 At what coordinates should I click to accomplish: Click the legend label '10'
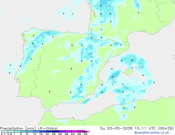click(35, 134)
